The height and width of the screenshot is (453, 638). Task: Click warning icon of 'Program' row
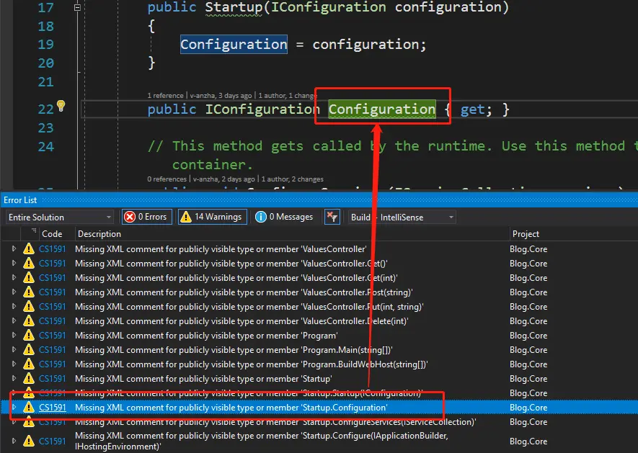[29, 335]
